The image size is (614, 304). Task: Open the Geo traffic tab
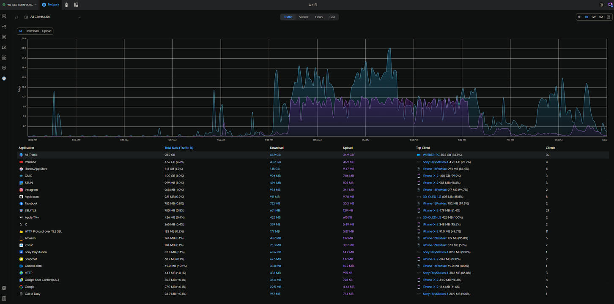[x=332, y=17]
